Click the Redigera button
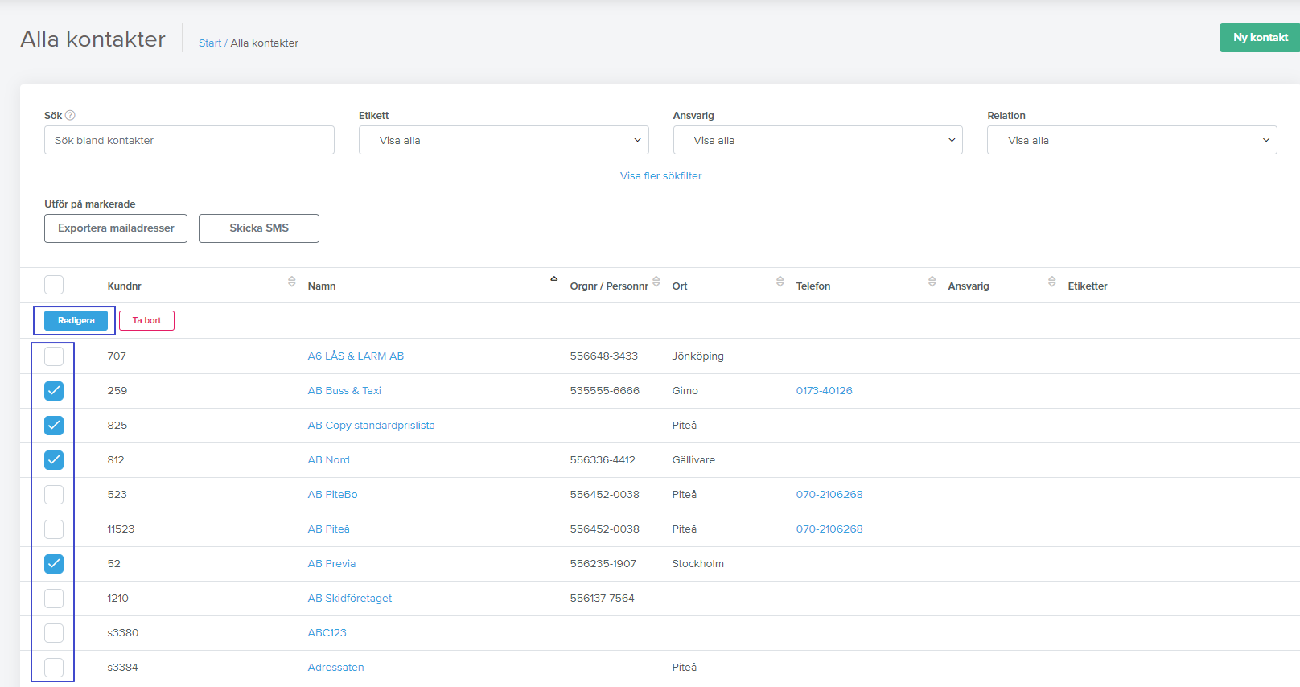This screenshot has height=687, width=1300. (x=76, y=320)
